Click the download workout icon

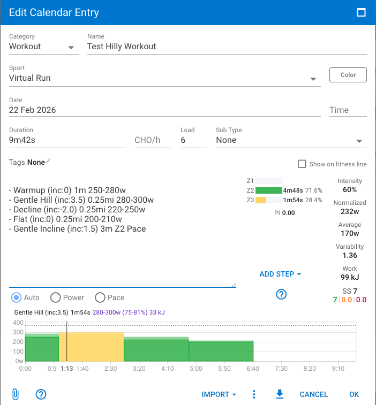coord(279,394)
